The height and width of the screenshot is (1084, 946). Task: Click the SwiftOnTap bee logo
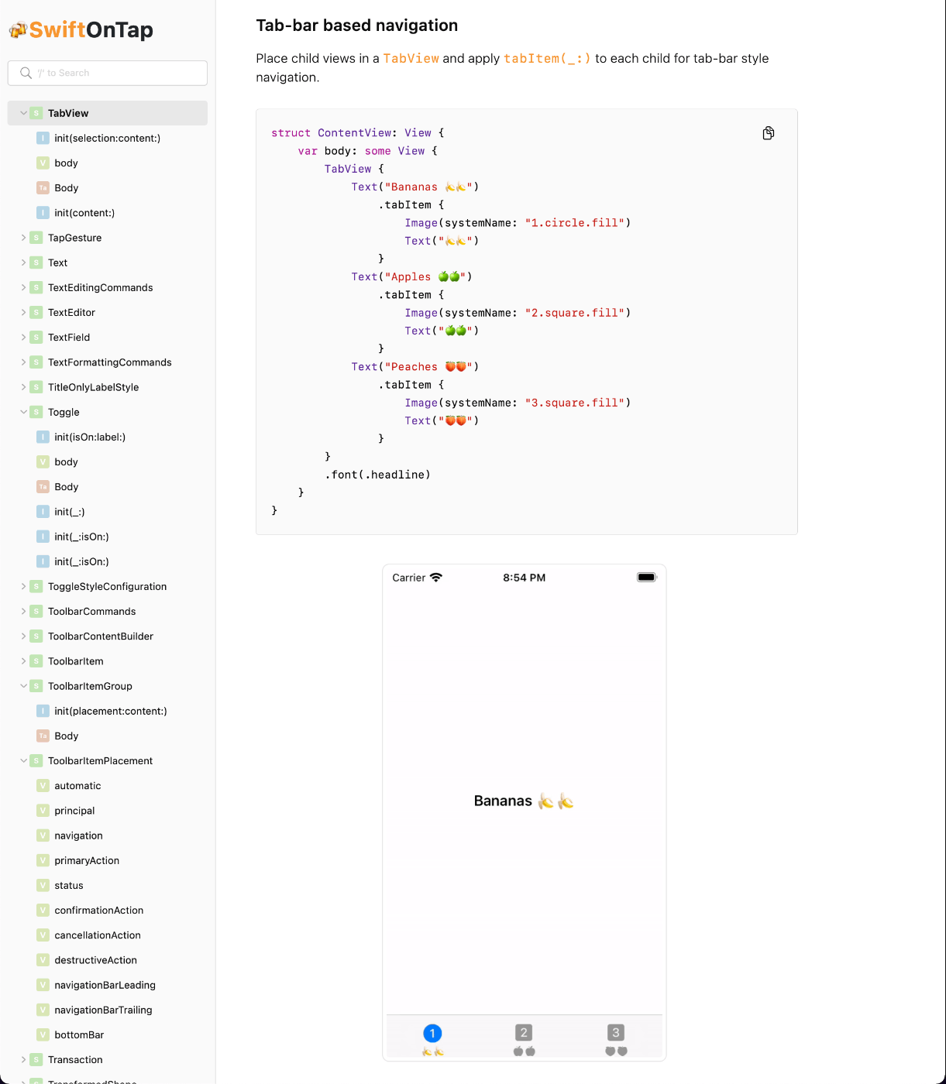coord(18,30)
